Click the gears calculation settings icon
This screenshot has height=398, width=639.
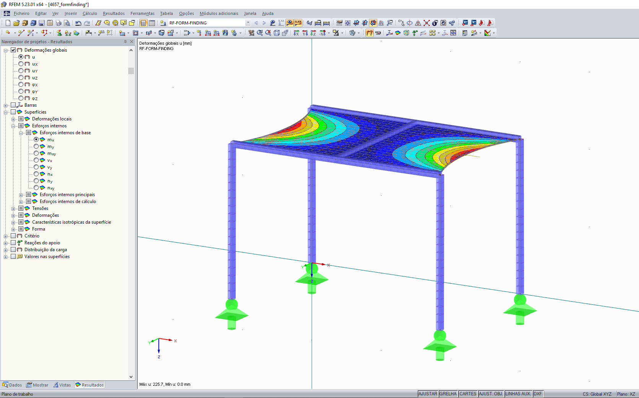click(x=452, y=23)
